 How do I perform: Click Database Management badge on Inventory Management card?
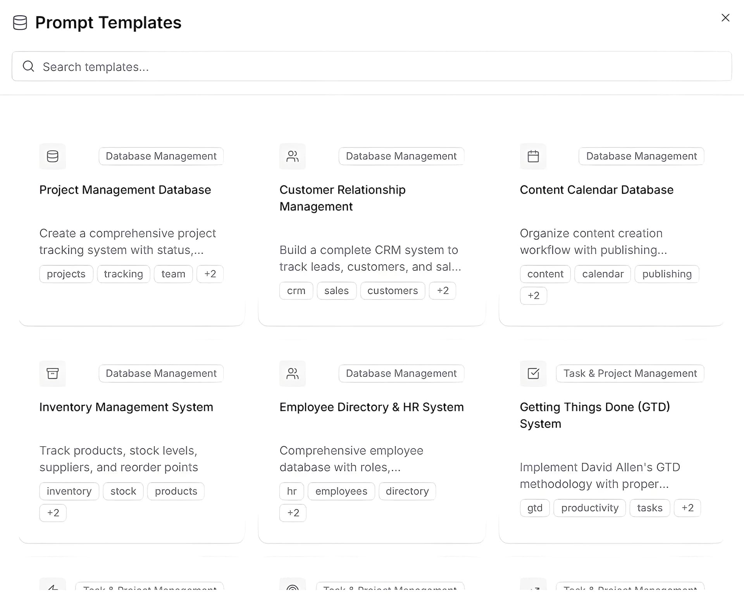[161, 373]
